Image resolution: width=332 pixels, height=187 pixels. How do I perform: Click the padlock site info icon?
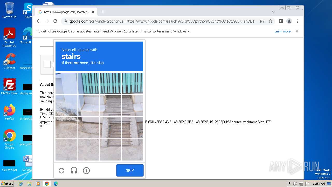[66, 21]
